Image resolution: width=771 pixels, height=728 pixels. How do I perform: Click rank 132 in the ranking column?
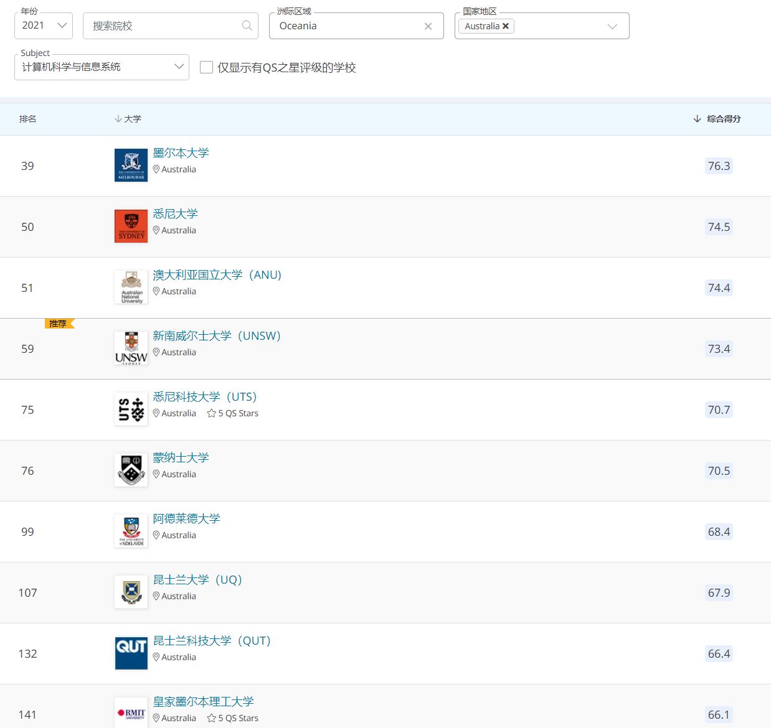coord(27,654)
